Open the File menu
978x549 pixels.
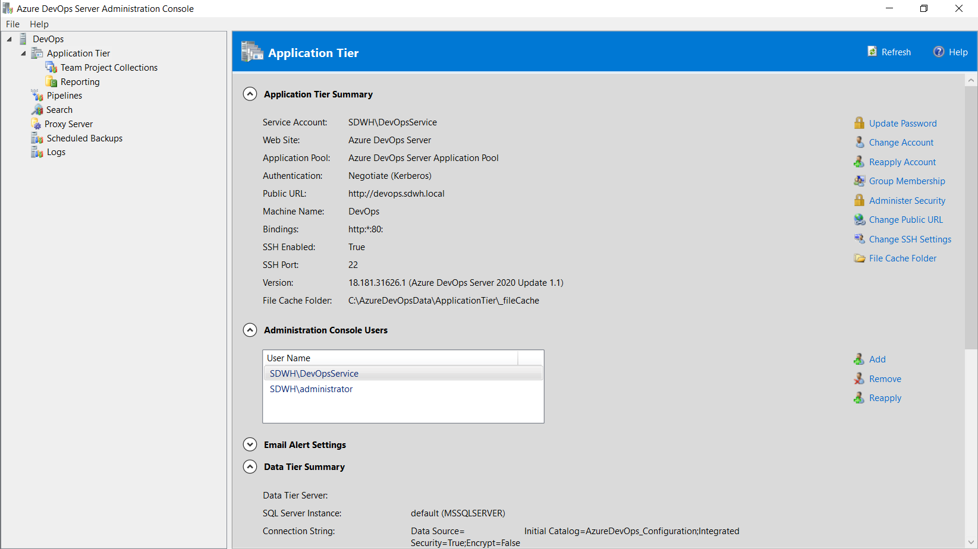coord(12,24)
